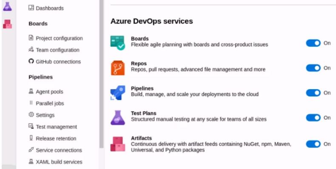Click the purple Test Plans service icon
This screenshot has height=169, width=336.
pos(118,118)
